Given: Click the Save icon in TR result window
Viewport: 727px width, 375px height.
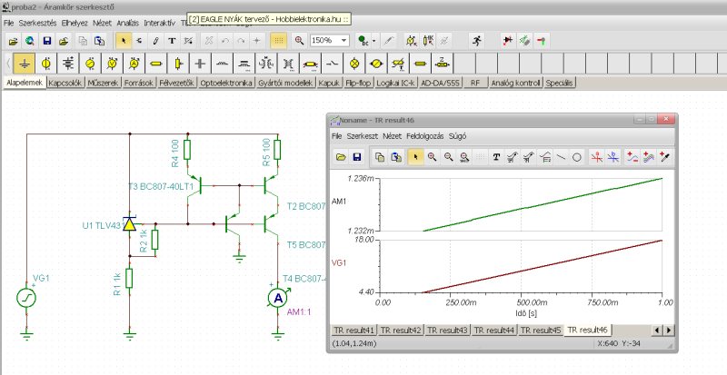Looking at the screenshot, I should 357,157.
